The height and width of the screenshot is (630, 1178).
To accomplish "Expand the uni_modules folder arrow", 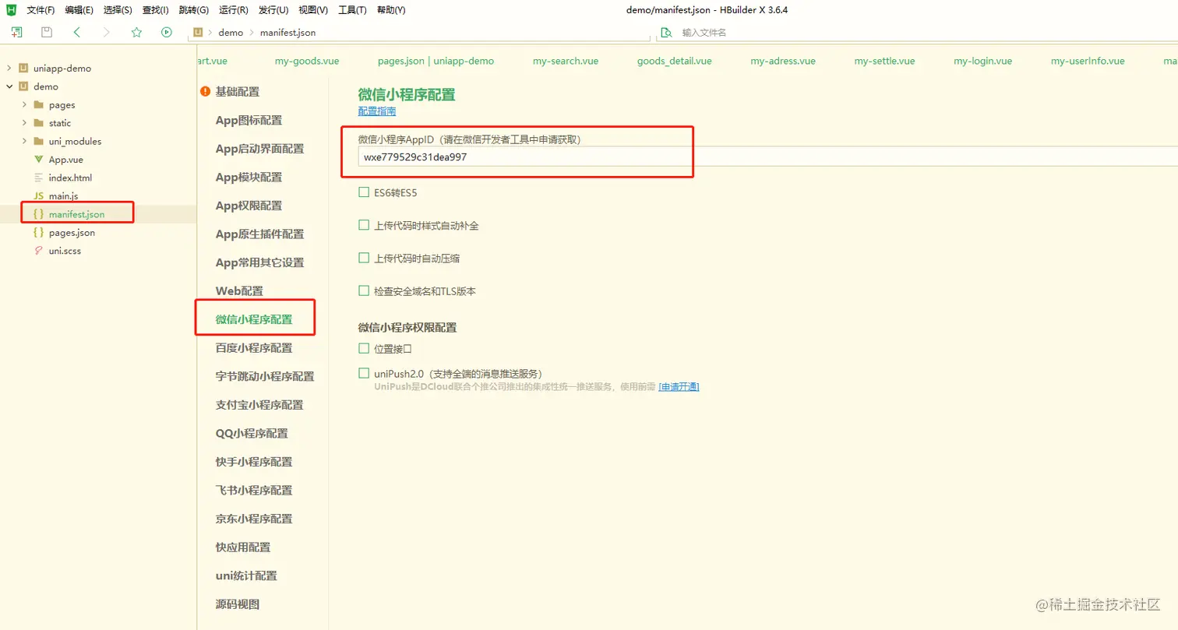I will point(24,141).
